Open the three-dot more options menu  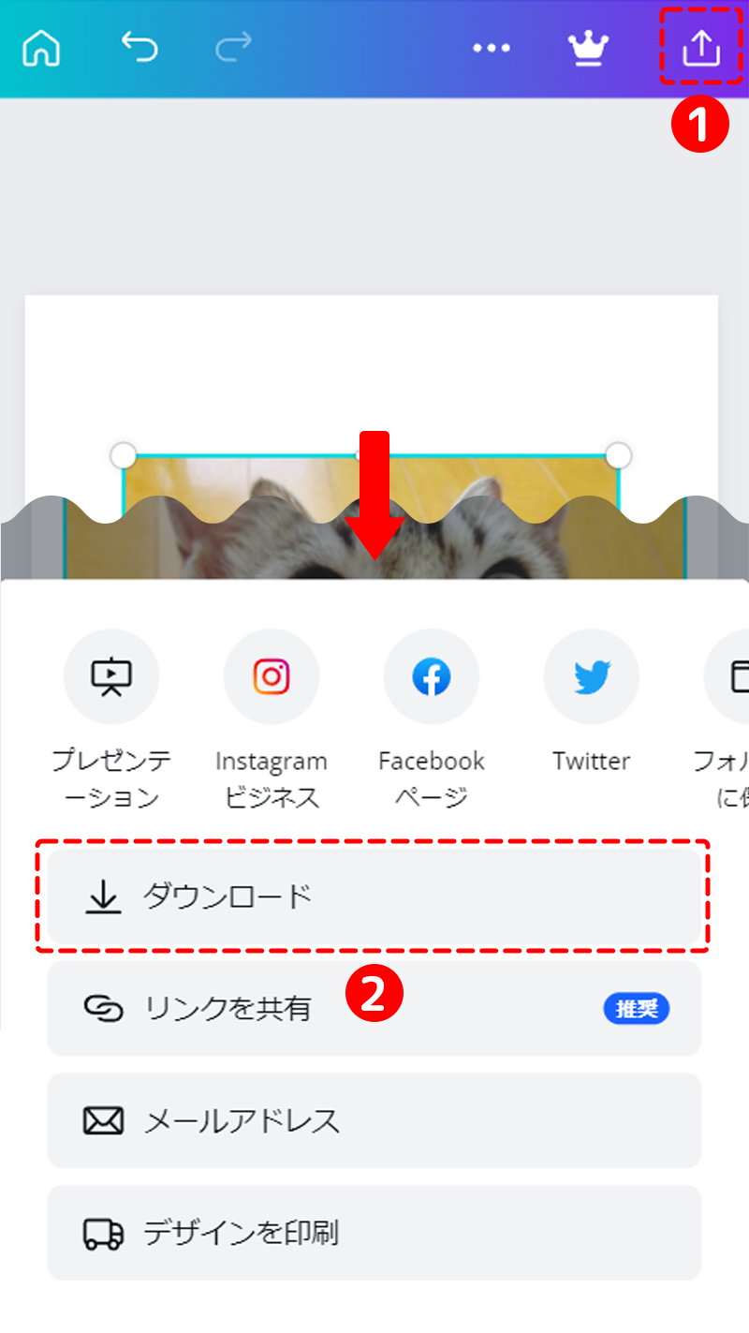click(492, 49)
